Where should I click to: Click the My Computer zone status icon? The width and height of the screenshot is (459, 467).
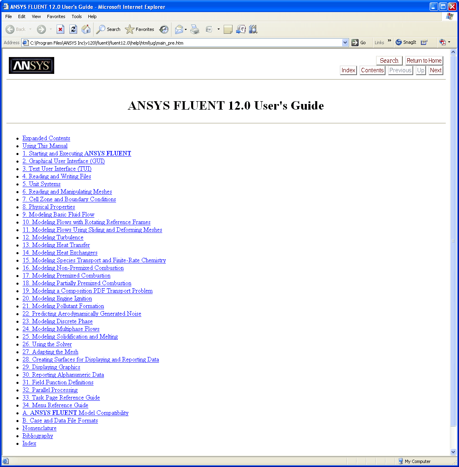click(x=401, y=461)
